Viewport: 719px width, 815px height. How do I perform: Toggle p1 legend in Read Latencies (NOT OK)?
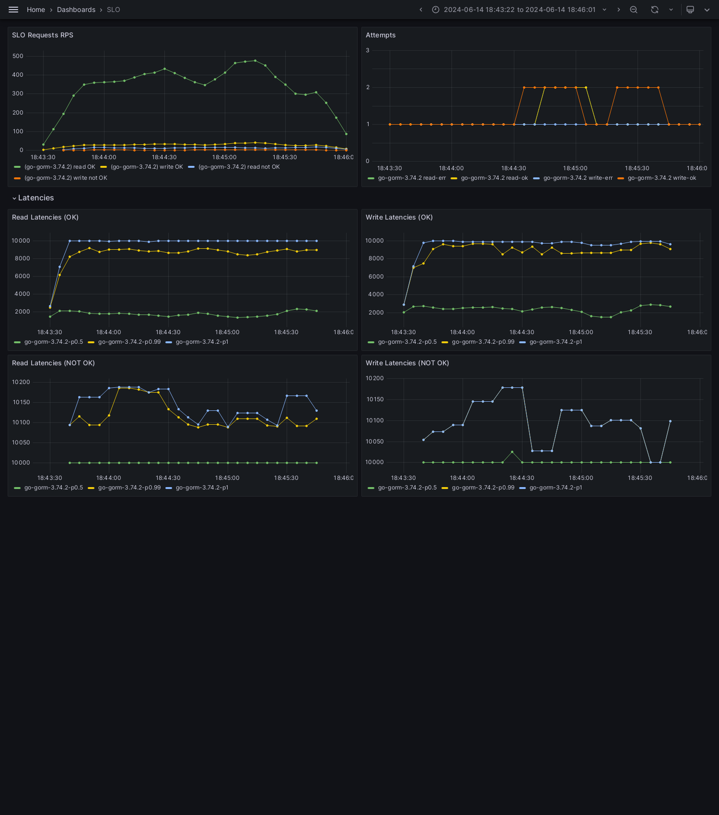202,488
